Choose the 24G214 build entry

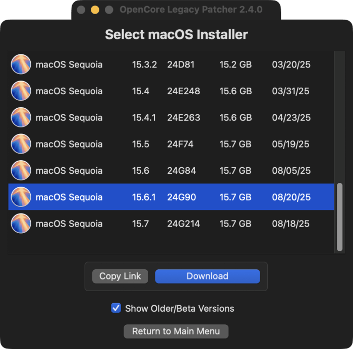[x=171, y=224]
